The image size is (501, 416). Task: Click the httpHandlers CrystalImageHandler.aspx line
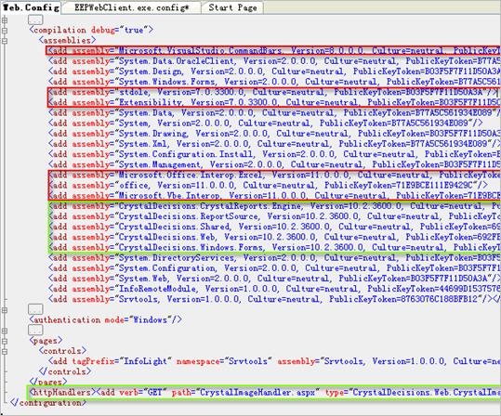pyautogui.click(x=265, y=393)
